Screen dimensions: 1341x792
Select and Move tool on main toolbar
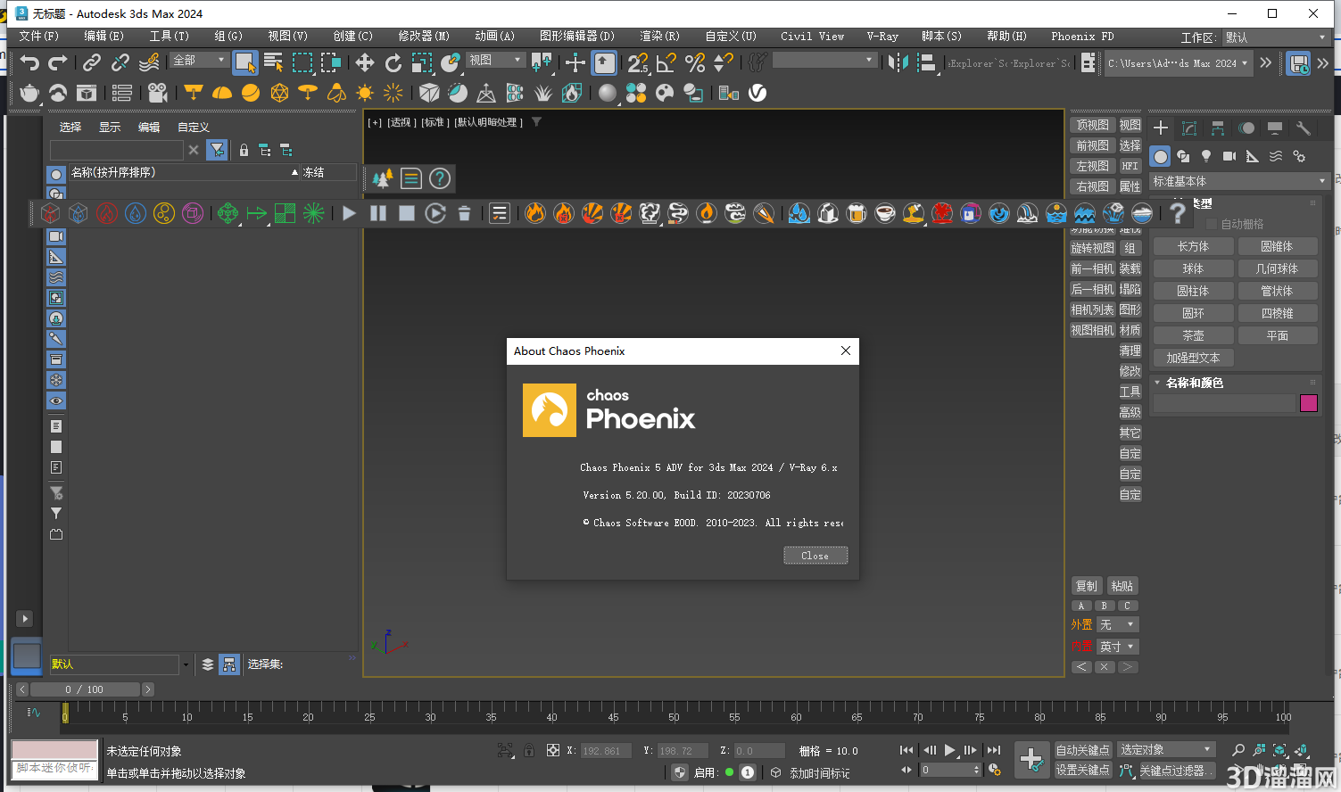363,62
